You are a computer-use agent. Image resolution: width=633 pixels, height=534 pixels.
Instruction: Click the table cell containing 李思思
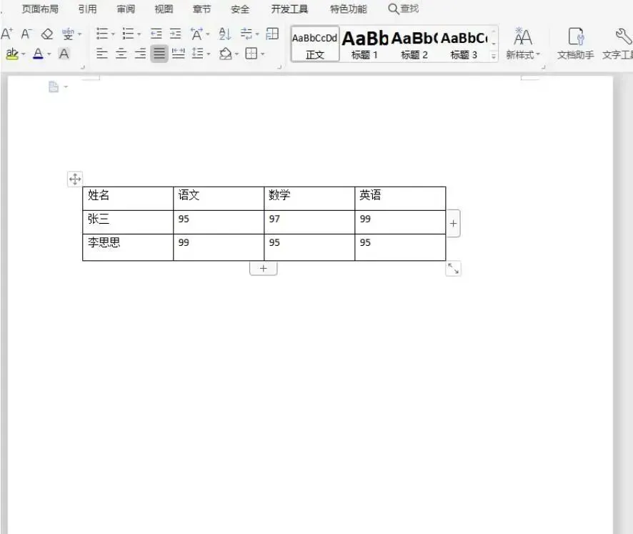(x=128, y=247)
